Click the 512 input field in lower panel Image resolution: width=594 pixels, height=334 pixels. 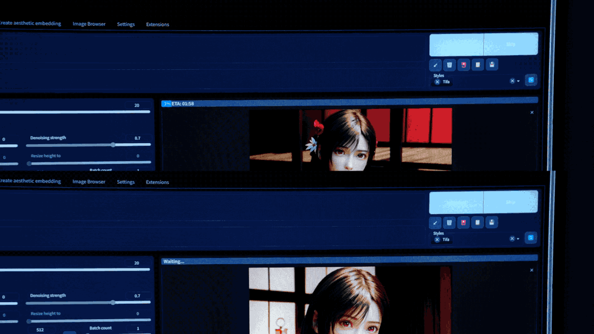[x=41, y=330]
